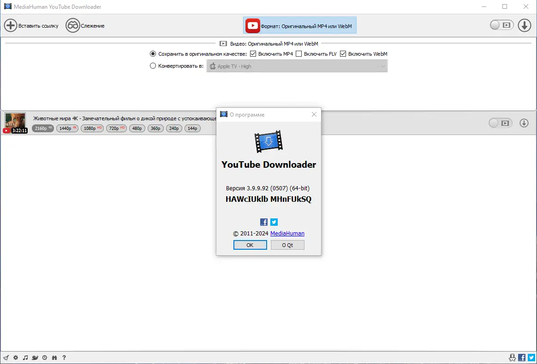Click the mustached hat icon

513,358
